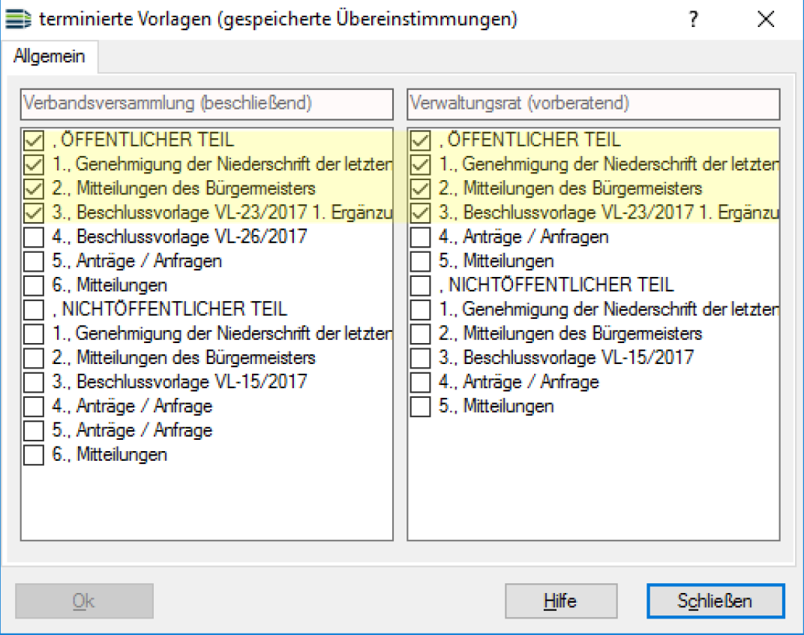Enable NICHTÖFFENTLICHER TEIL in the Verwaltungsrat list
This screenshot has height=635, width=804.
(x=421, y=285)
